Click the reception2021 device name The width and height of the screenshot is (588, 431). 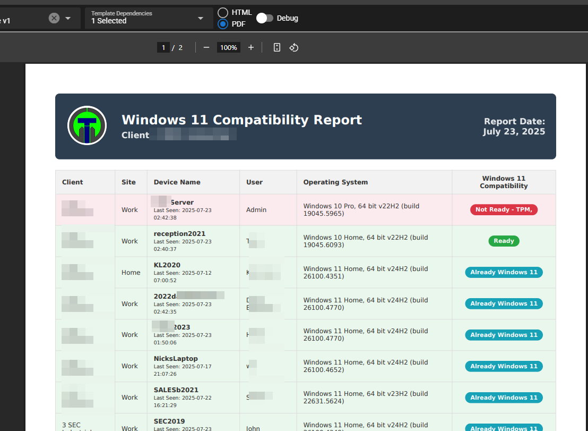point(179,233)
